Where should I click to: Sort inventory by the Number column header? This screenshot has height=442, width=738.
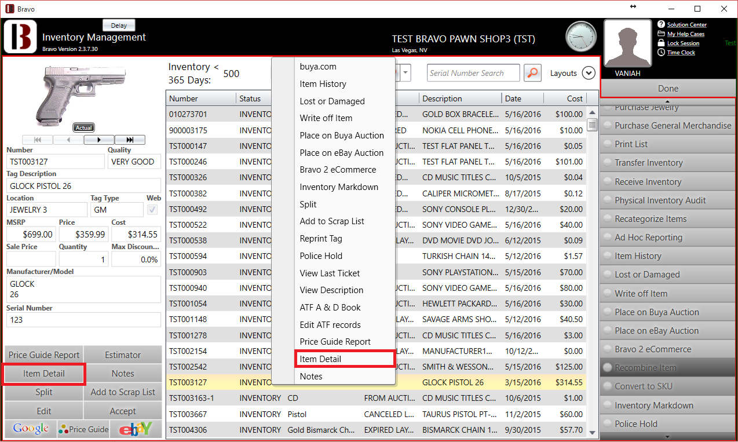tap(201, 98)
